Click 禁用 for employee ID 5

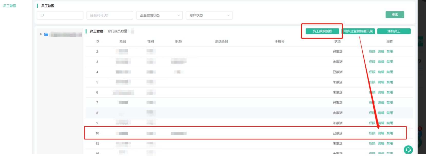pos(390,82)
